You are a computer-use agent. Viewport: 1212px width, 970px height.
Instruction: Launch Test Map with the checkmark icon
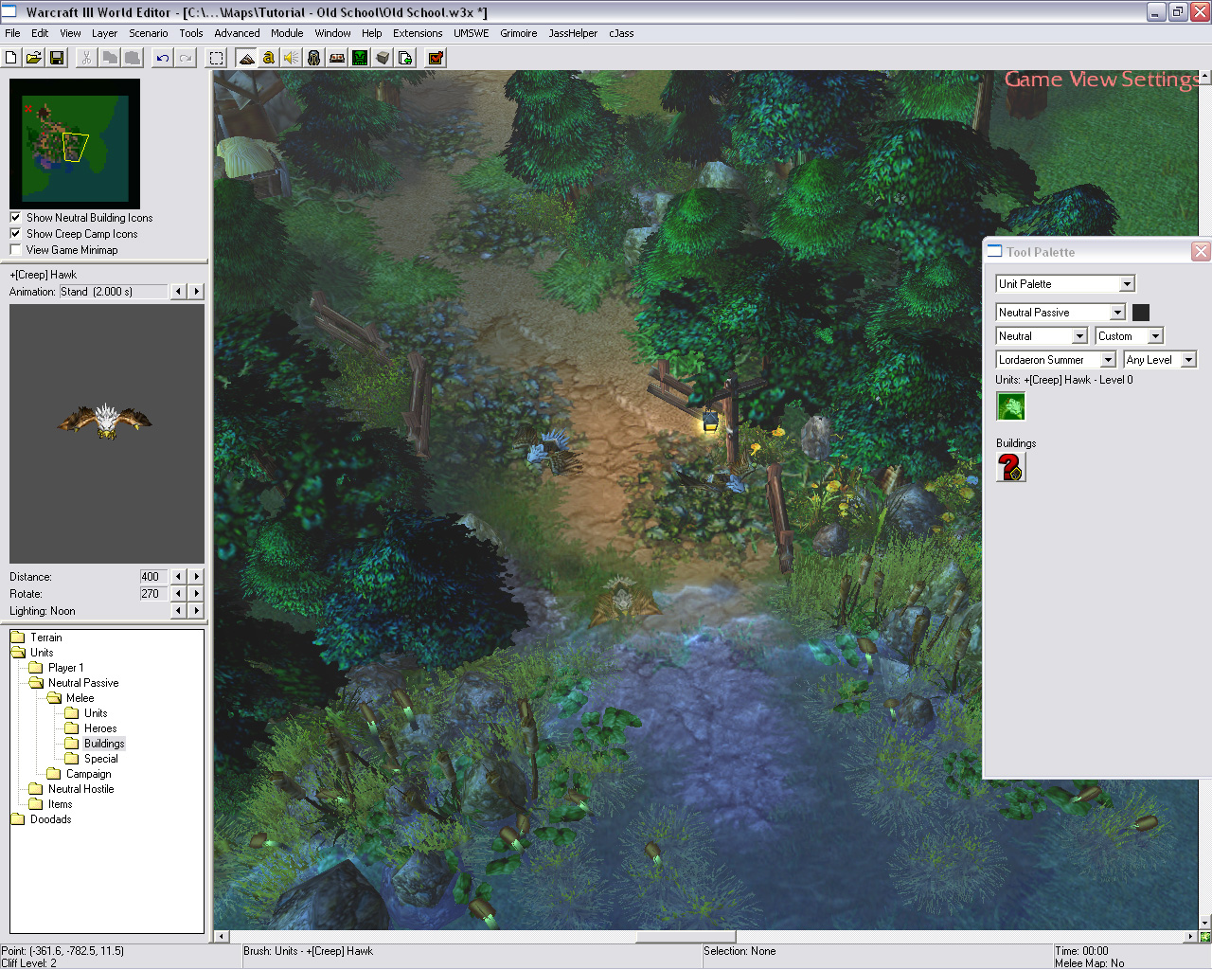pos(436,58)
